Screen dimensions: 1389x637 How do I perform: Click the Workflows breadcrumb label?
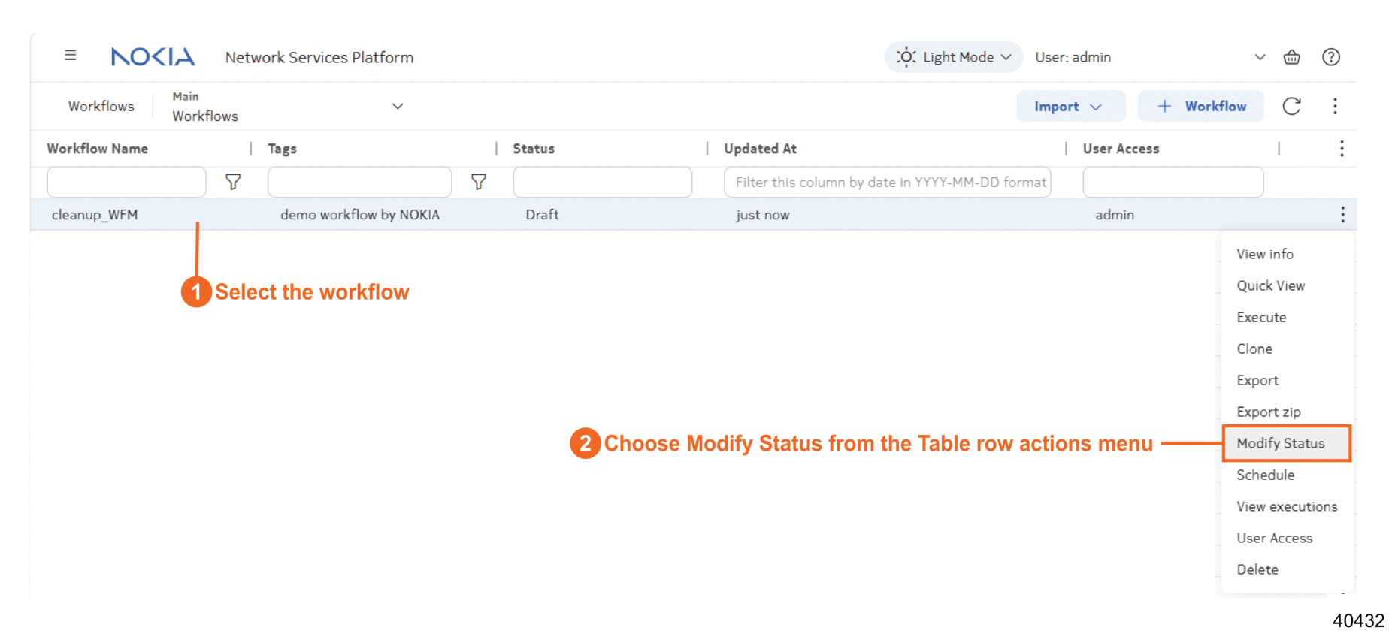101,107
